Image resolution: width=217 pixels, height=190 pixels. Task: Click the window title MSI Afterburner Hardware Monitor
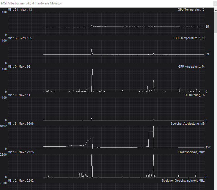click(31, 3)
